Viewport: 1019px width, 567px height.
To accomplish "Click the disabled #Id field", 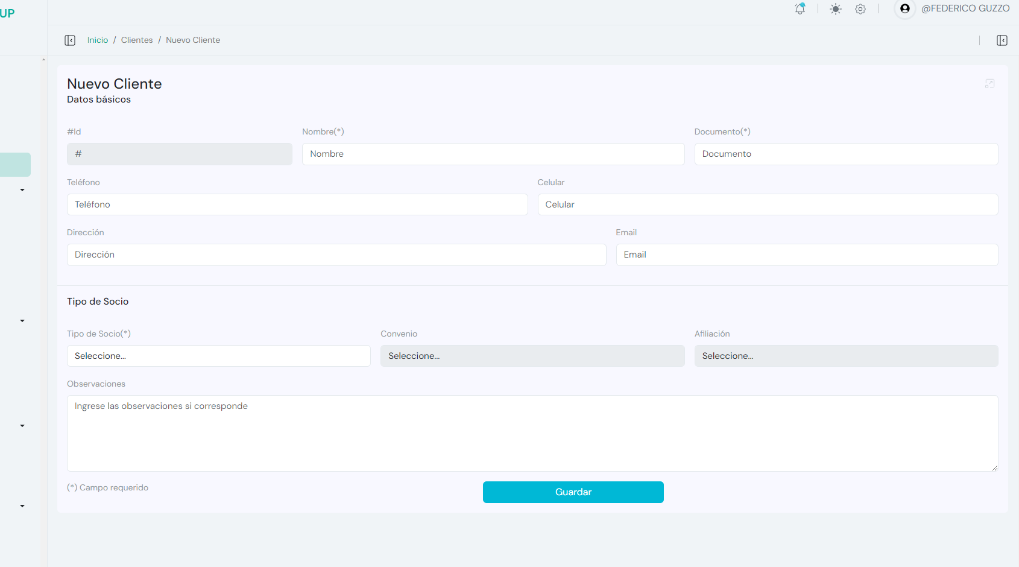I will 180,154.
